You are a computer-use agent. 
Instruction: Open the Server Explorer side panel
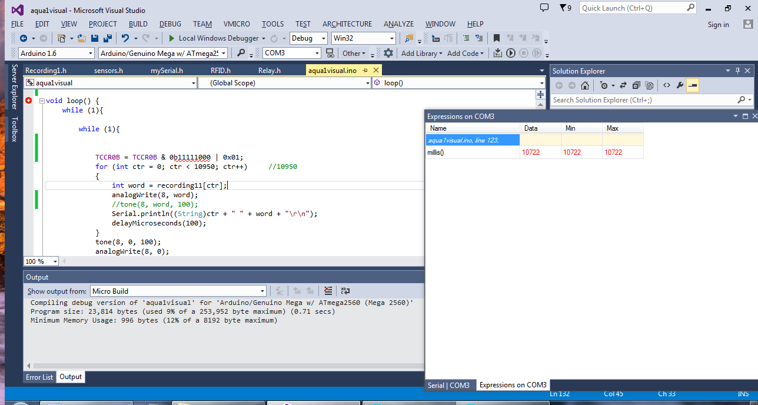coord(15,87)
